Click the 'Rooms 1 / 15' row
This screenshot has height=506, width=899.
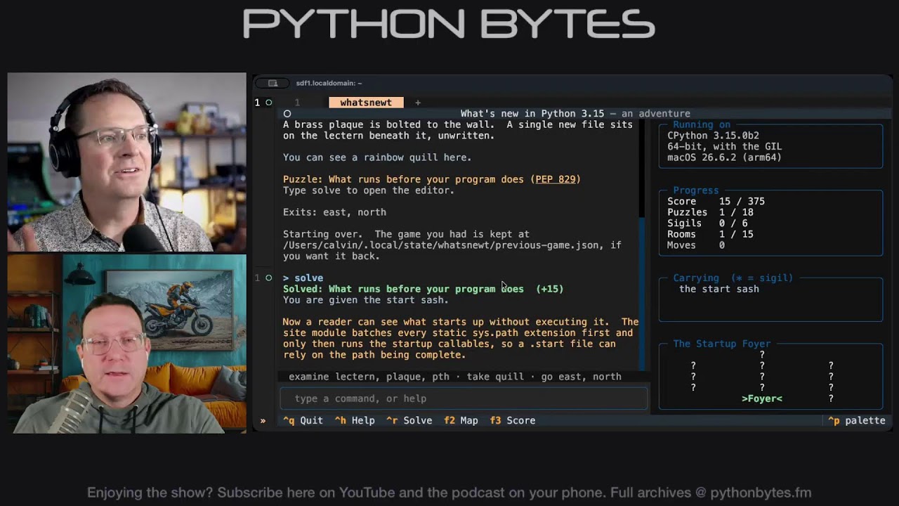(x=710, y=234)
